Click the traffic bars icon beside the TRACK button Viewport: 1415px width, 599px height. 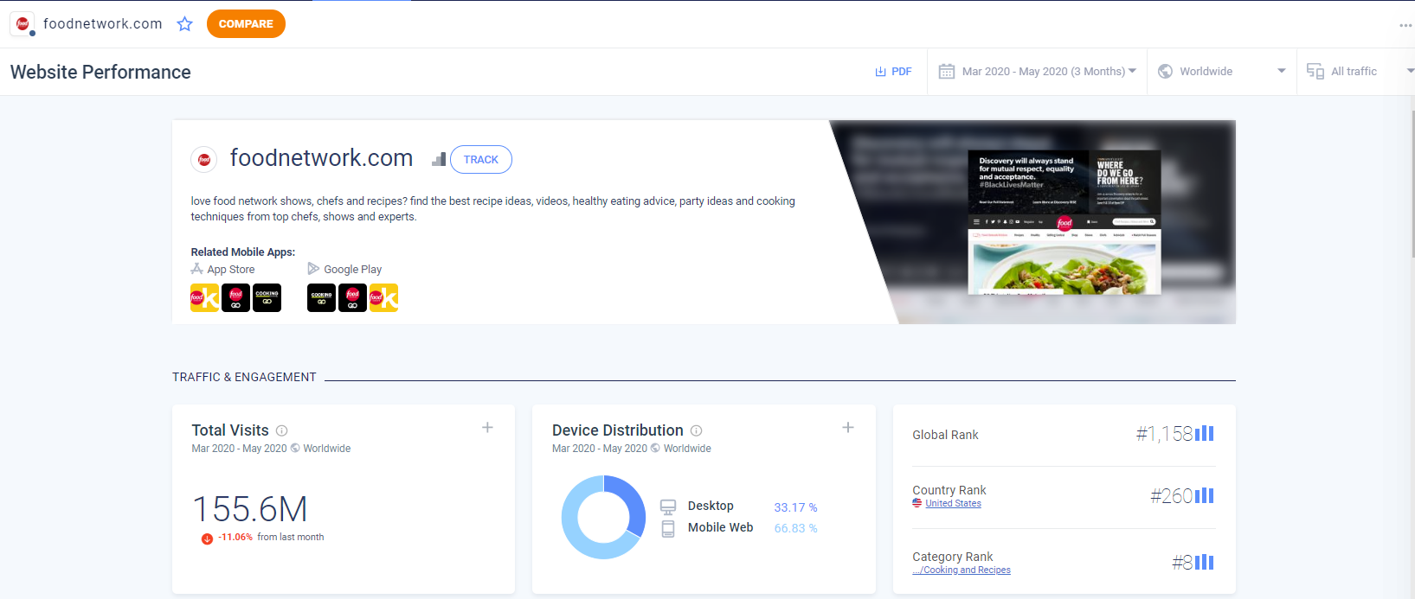[x=439, y=159]
